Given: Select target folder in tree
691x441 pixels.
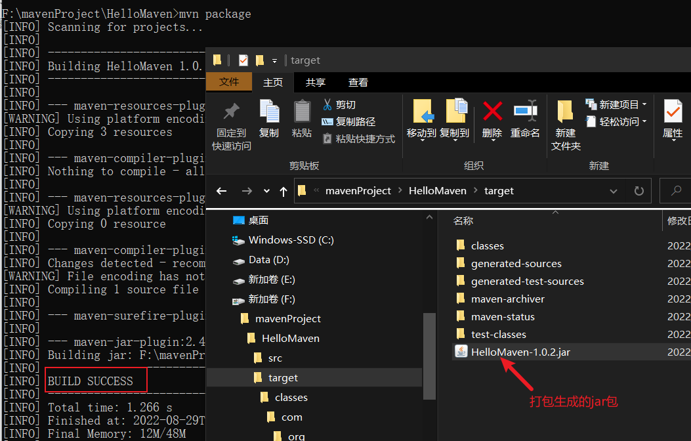Looking at the screenshot, I should [314, 378].
